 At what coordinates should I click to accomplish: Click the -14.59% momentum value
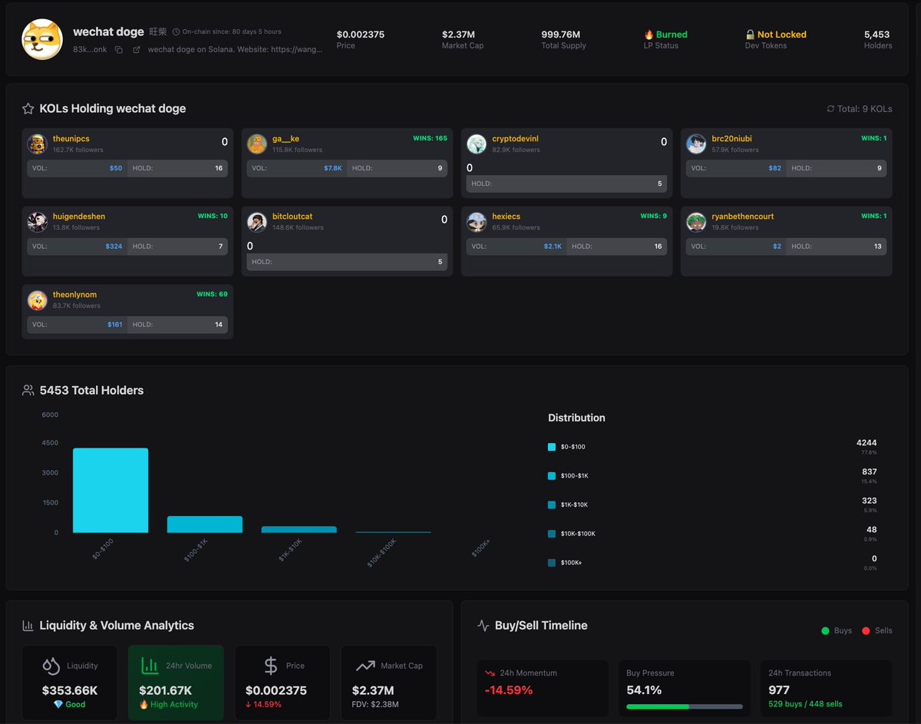pyautogui.click(x=509, y=690)
